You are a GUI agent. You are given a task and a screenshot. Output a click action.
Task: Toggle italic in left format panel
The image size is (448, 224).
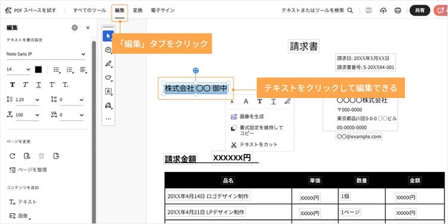(26, 85)
